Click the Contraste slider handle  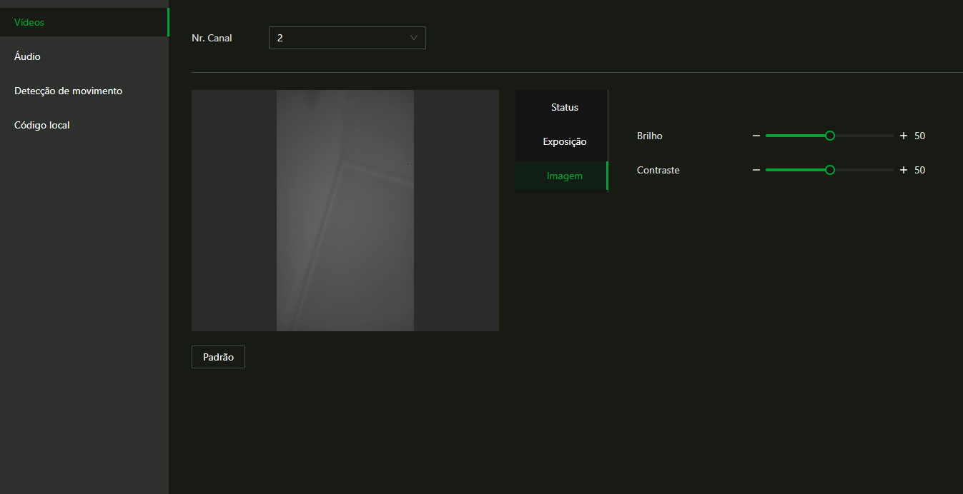pos(830,170)
